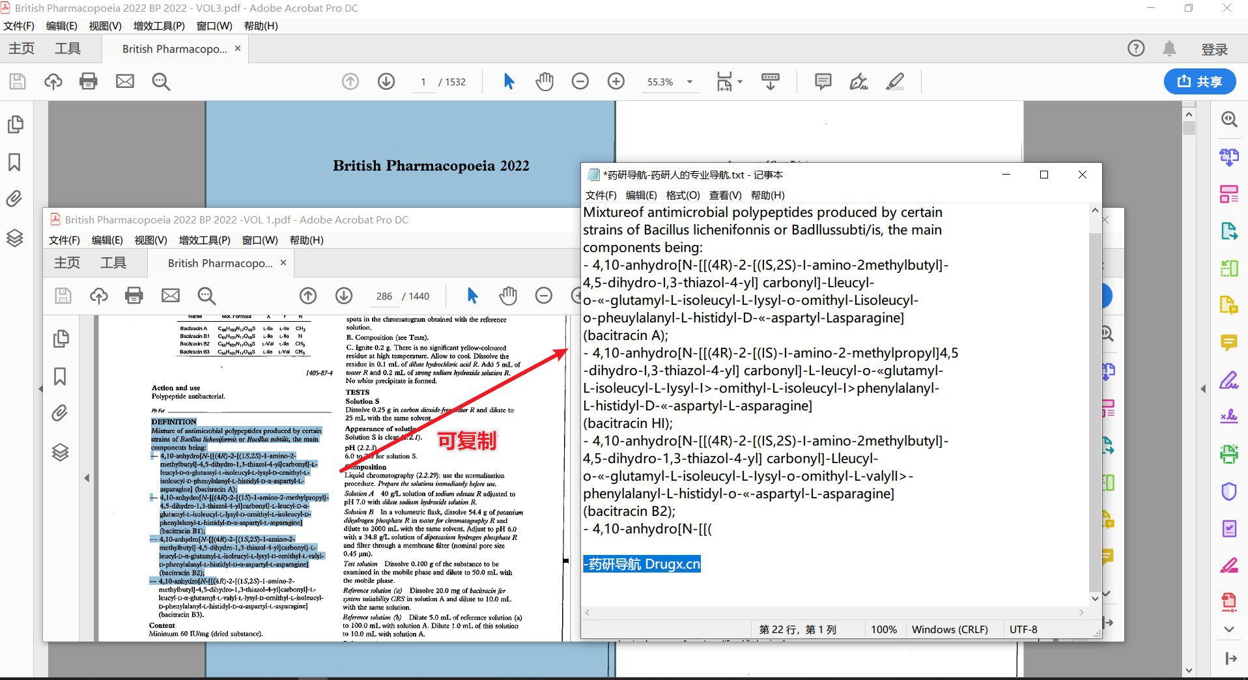The image size is (1248, 680).
Task: Open 文件(F) menu in VOL3 window
Action: pyautogui.click(x=19, y=26)
